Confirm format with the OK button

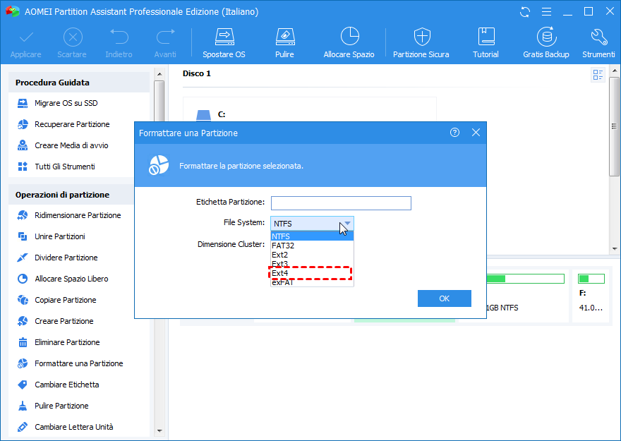click(x=445, y=298)
